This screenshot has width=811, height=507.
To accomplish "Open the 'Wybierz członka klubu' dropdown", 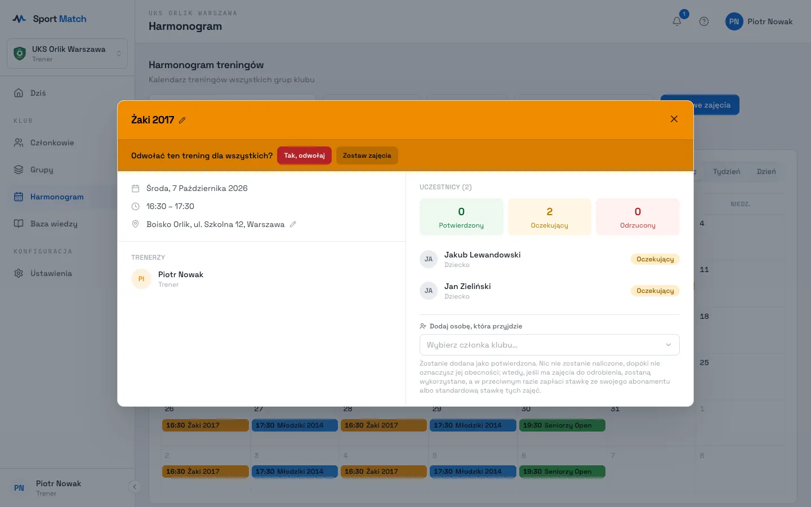I will point(549,345).
